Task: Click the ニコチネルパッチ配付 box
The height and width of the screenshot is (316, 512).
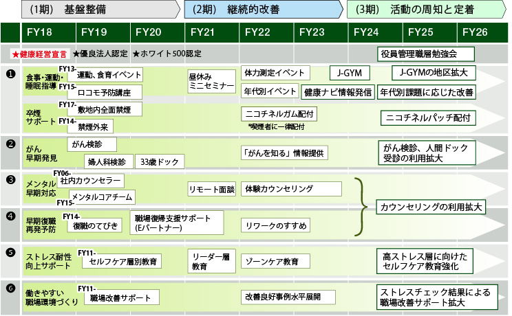Action: [427, 117]
